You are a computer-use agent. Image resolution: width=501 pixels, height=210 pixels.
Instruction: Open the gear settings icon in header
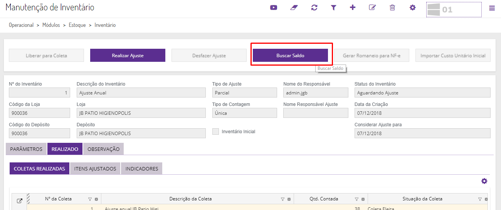[412, 7]
